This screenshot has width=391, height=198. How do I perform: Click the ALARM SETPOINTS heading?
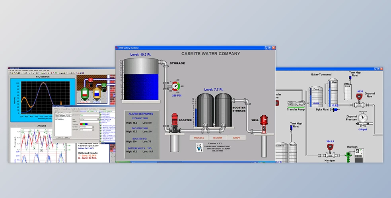coord(141,114)
